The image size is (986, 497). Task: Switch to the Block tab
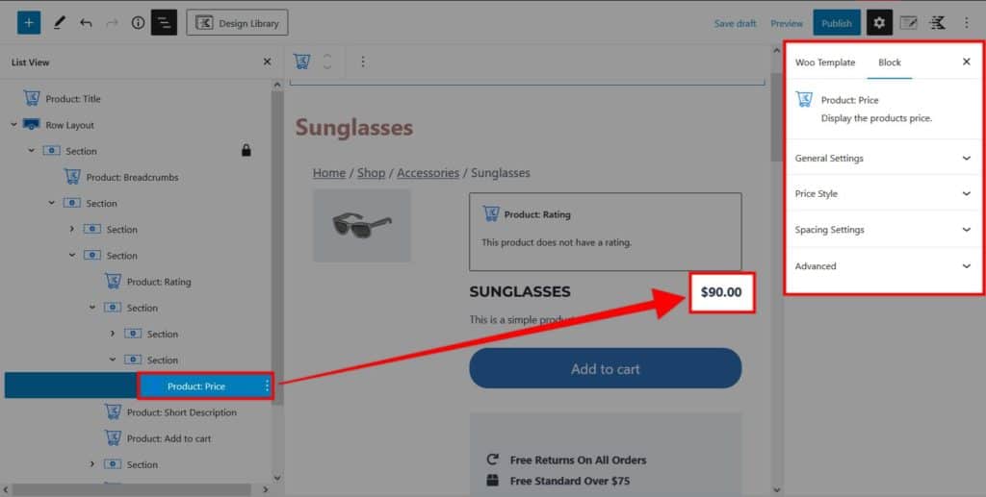tap(889, 62)
